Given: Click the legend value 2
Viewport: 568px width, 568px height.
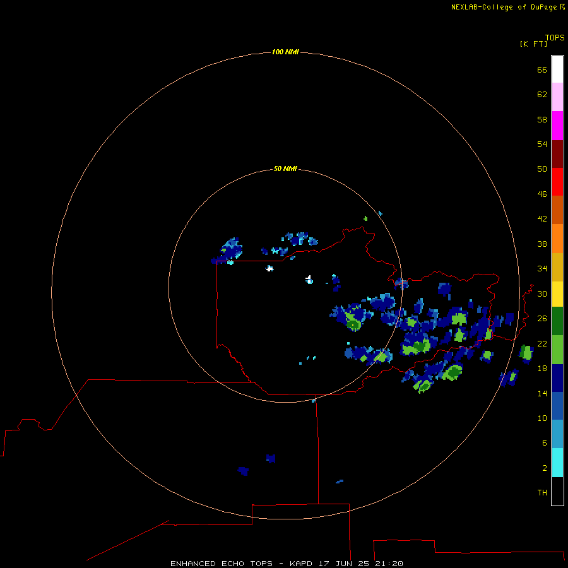Looking at the screenshot, I should [545, 468].
